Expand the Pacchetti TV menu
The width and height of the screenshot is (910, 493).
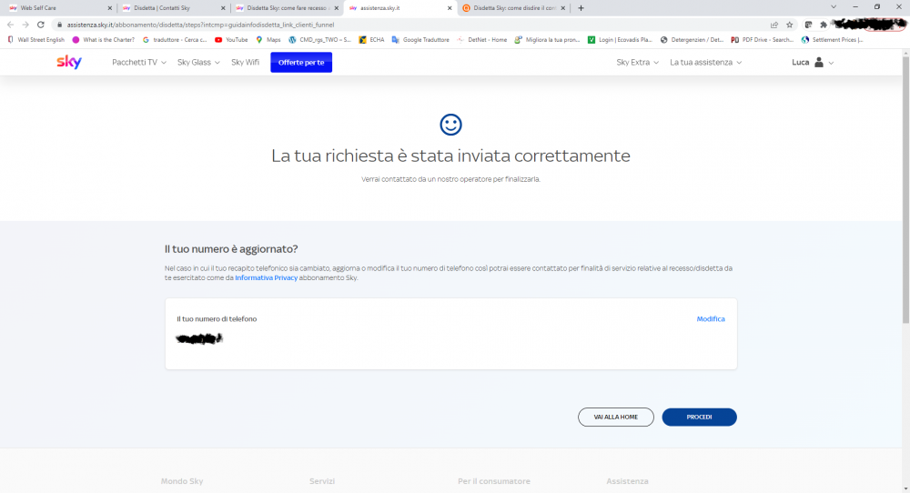(139, 62)
